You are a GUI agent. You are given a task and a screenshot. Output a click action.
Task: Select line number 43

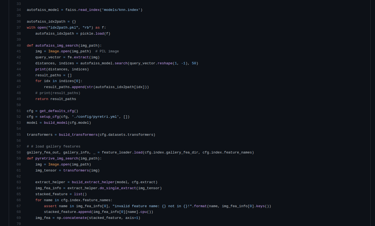[x=19, y=63]
